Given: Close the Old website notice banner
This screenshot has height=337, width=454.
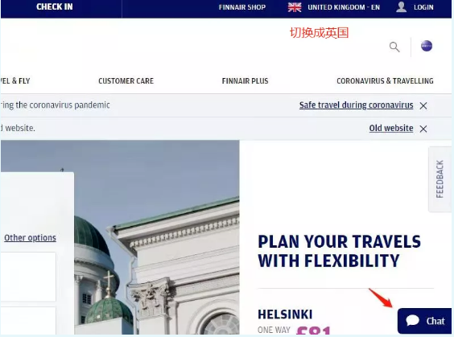Looking at the screenshot, I should coord(423,129).
